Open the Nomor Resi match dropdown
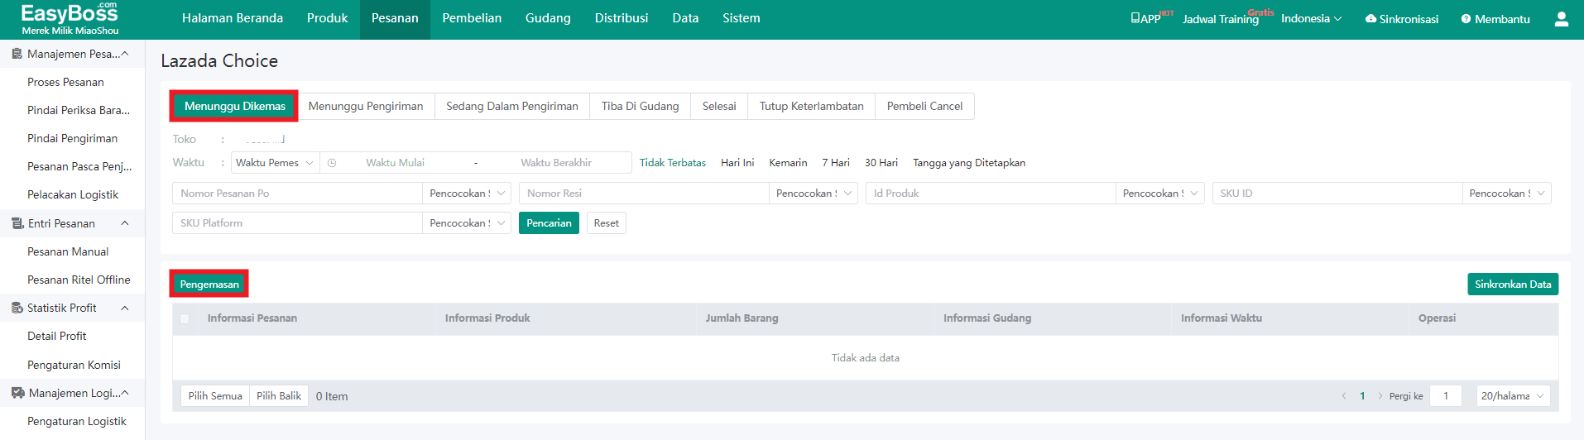The image size is (1584, 440). 814,194
